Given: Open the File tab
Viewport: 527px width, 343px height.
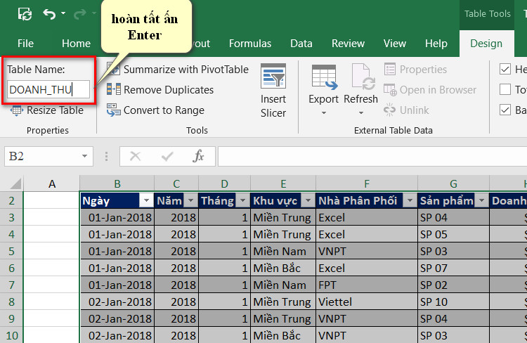Looking at the screenshot, I should click(x=25, y=44).
